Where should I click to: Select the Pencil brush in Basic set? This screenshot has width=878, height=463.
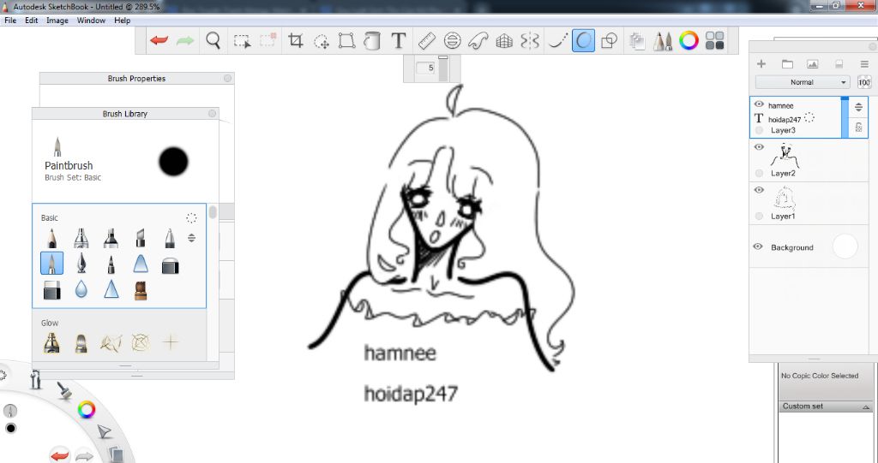[52, 237]
